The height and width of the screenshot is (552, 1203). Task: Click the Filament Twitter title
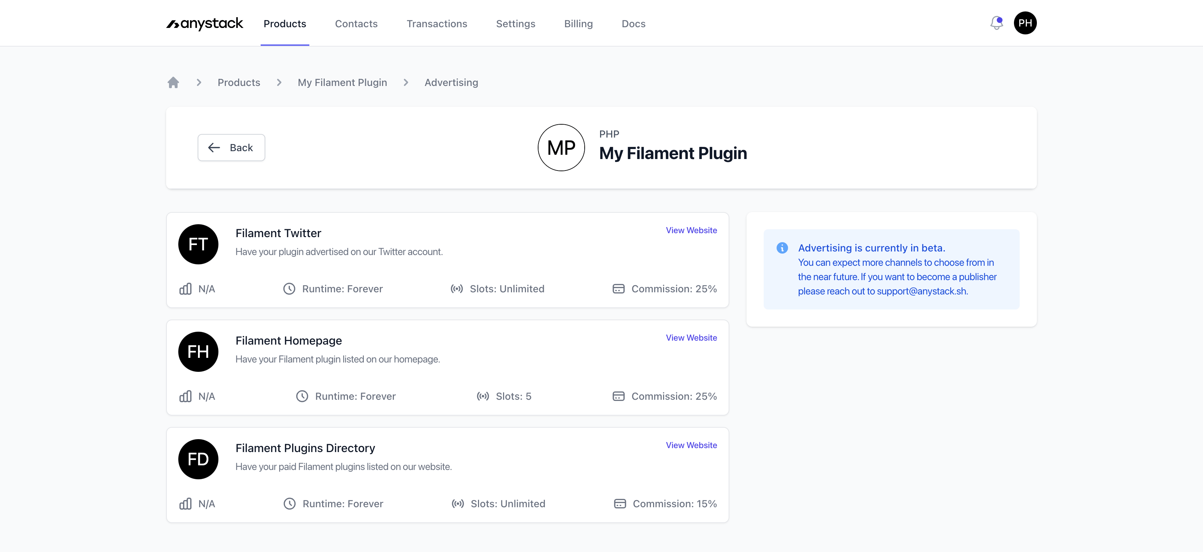278,233
